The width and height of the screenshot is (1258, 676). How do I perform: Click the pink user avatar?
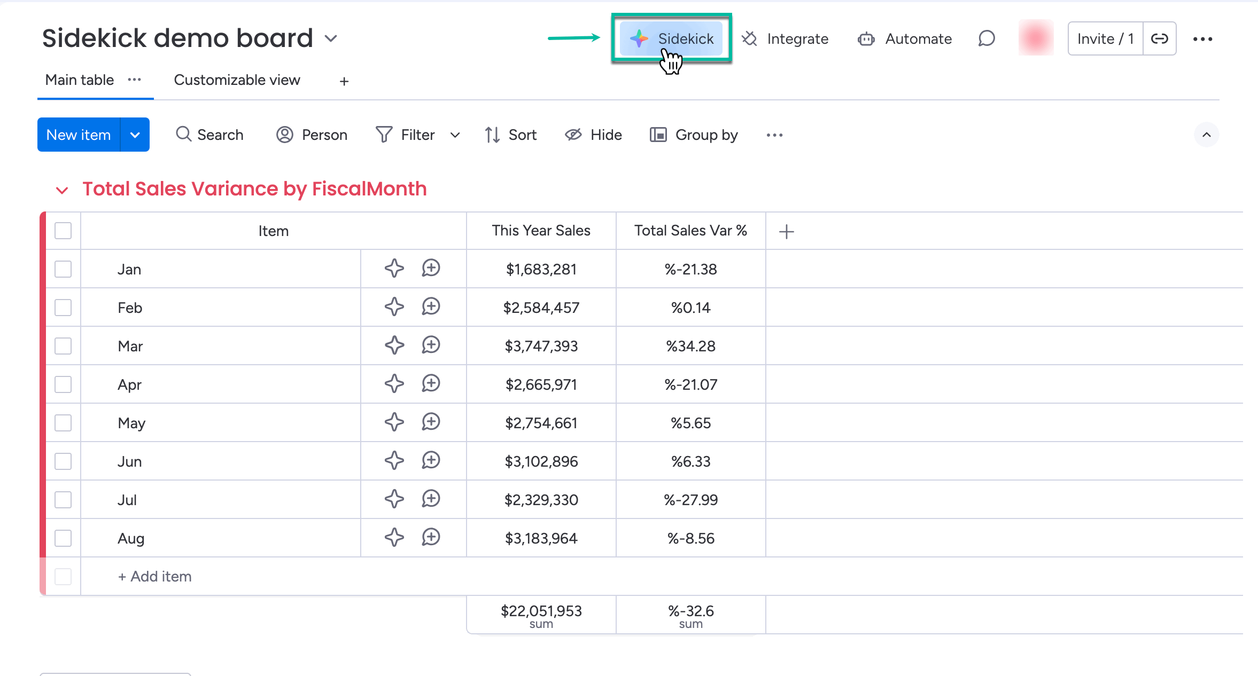[x=1036, y=38]
